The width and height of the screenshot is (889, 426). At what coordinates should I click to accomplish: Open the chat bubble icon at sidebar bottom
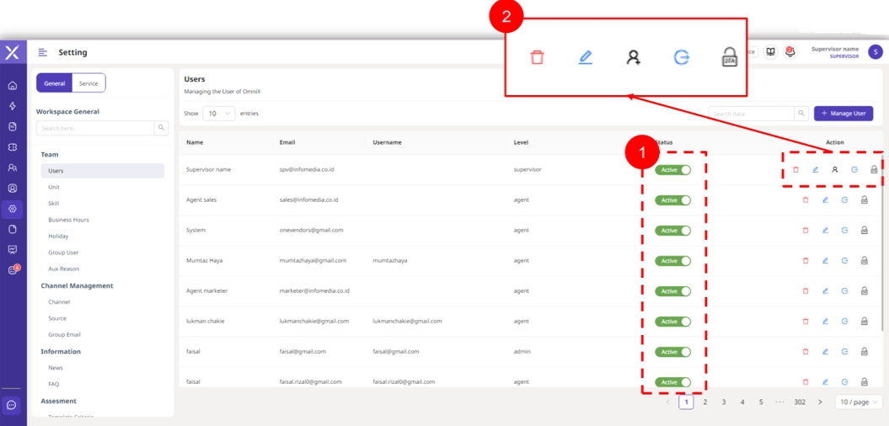tap(12, 405)
